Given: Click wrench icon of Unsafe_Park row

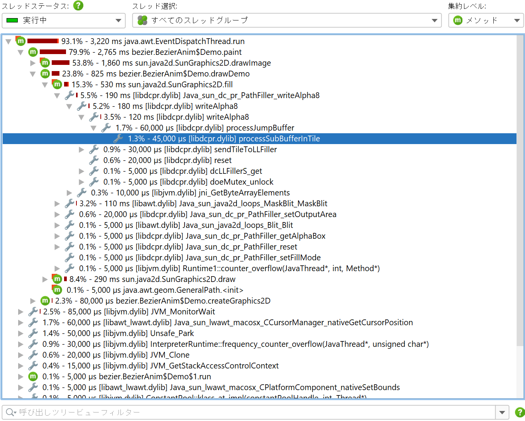Looking at the screenshot, I should [33, 333].
